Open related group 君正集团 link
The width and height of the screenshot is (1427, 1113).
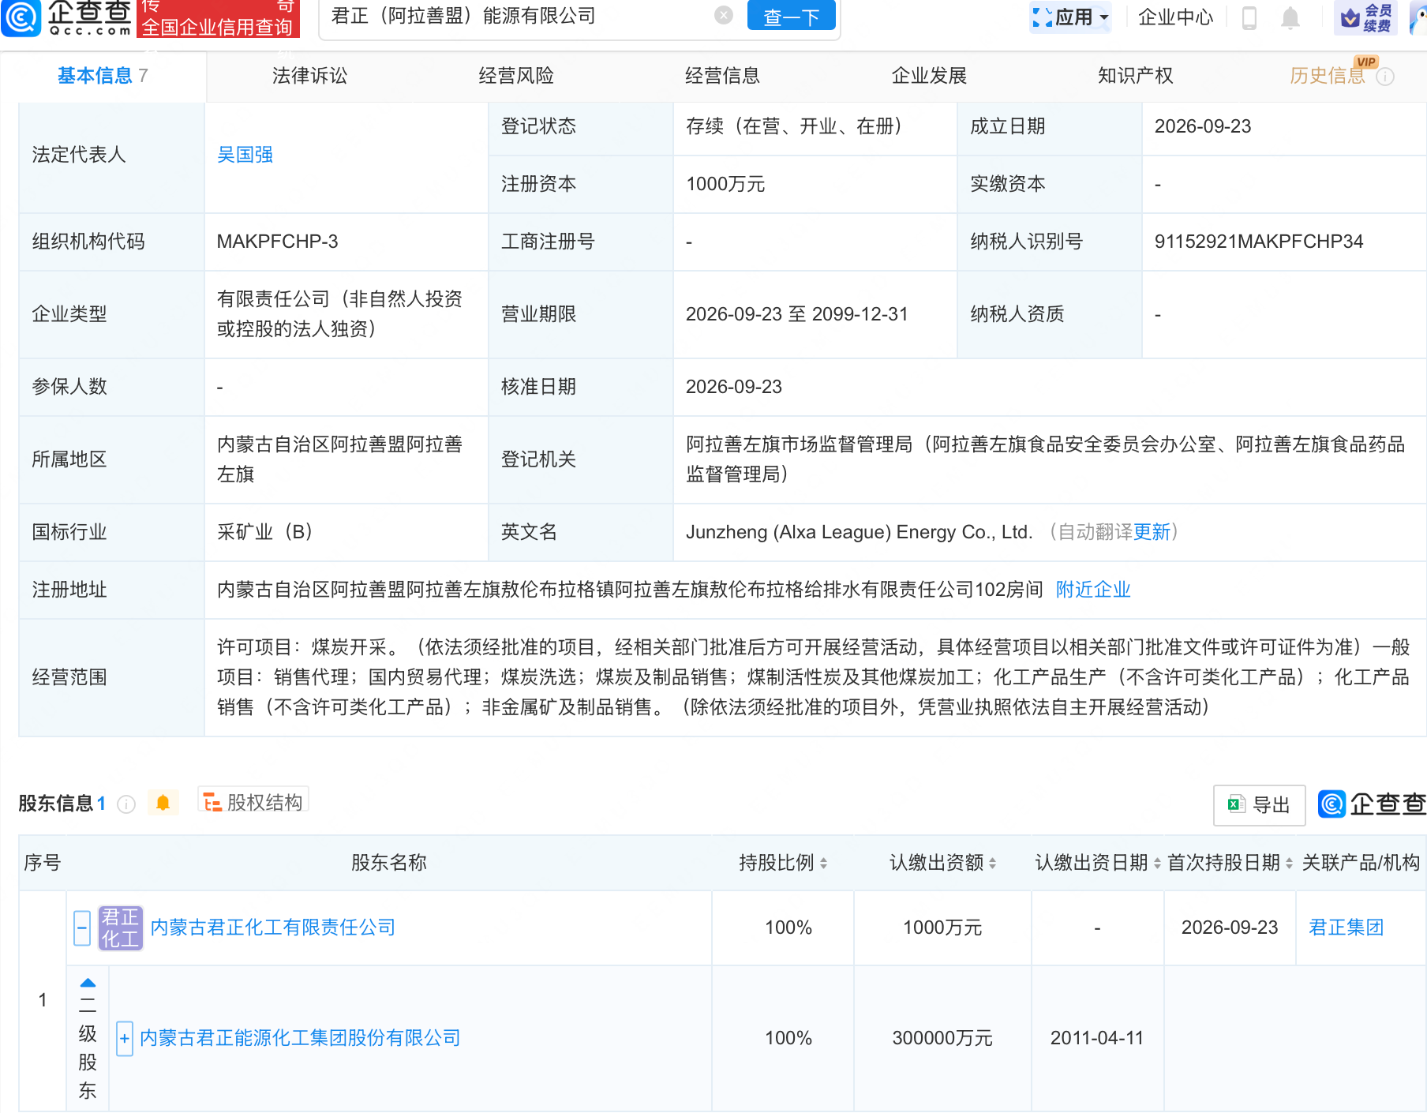1346,927
